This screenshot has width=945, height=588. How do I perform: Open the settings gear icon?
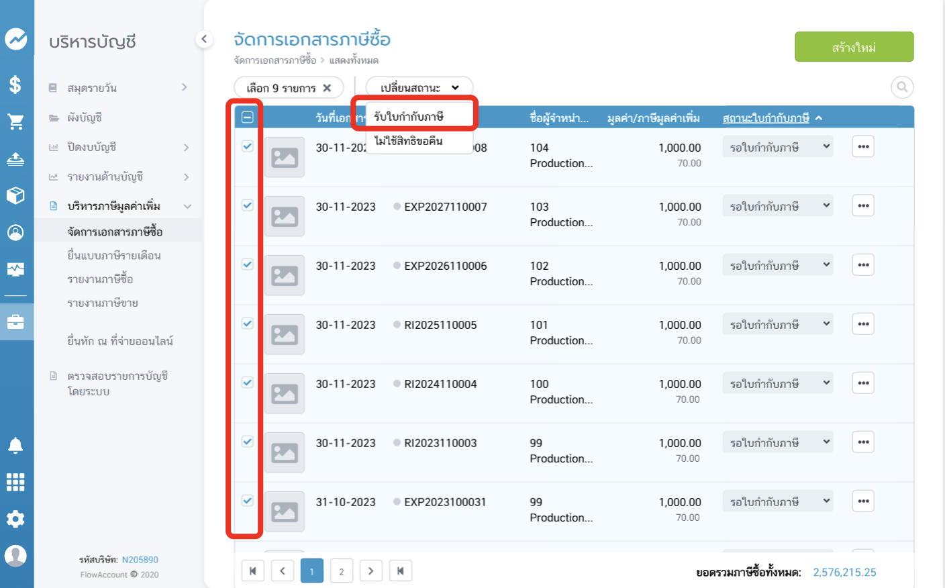click(x=15, y=519)
